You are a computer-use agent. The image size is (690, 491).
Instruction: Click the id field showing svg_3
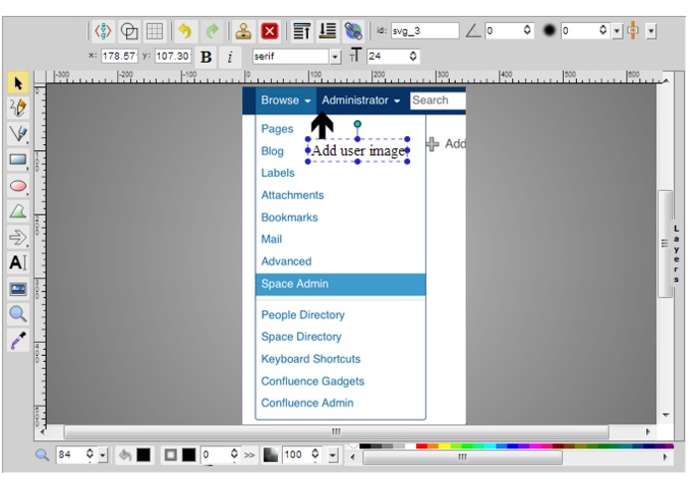424,31
